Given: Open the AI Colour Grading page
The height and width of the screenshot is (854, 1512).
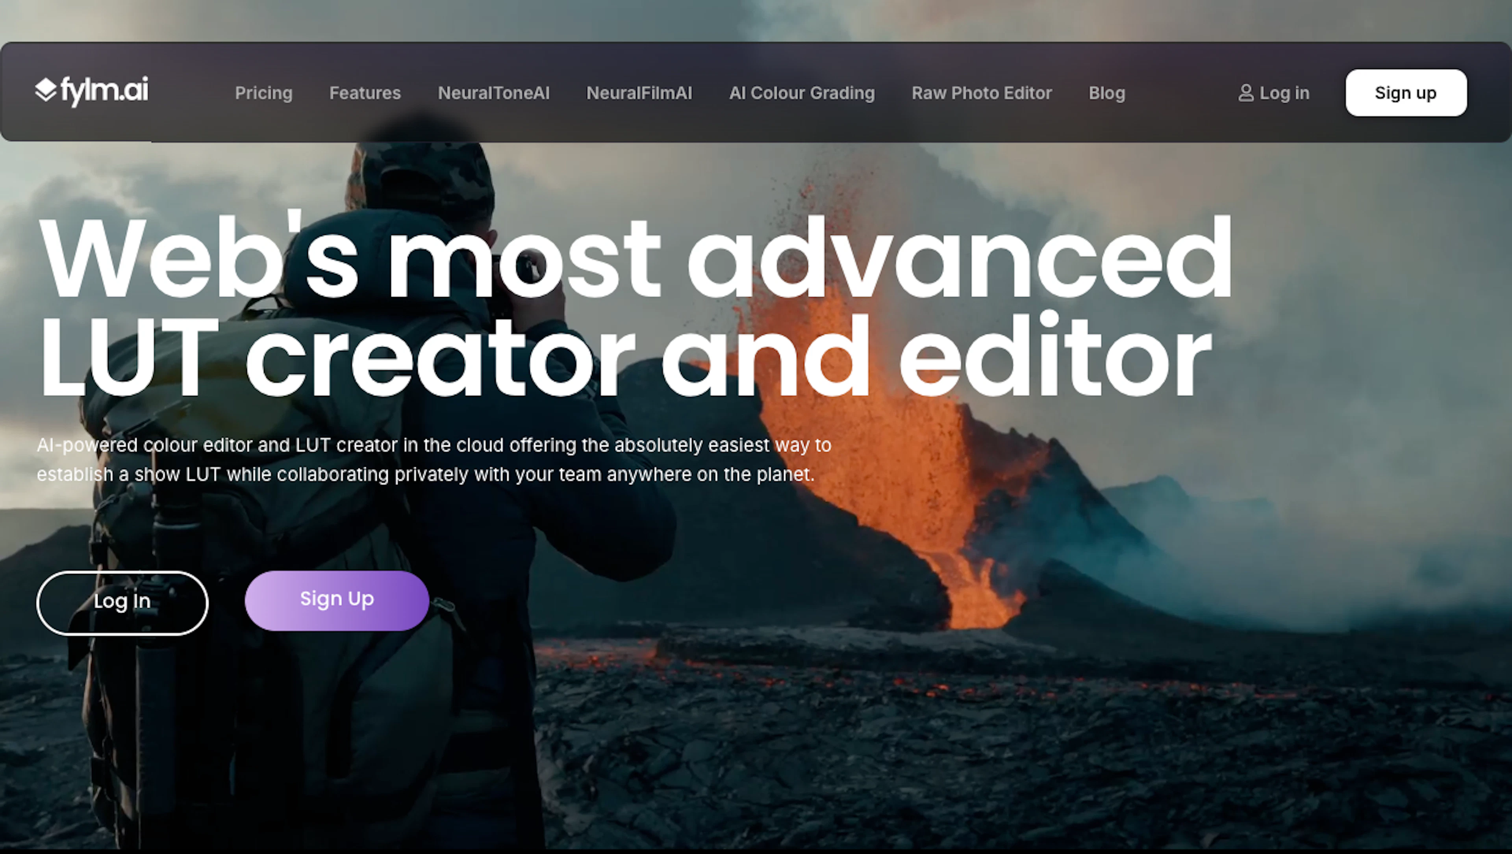Looking at the screenshot, I should click(801, 93).
